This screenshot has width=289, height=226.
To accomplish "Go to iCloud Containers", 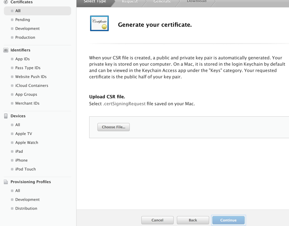I will (x=31, y=86).
